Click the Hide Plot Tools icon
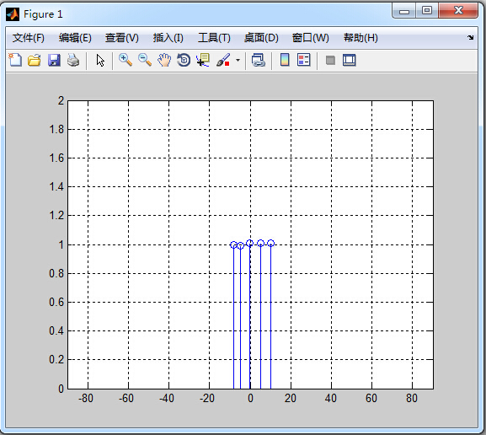 pos(330,60)
